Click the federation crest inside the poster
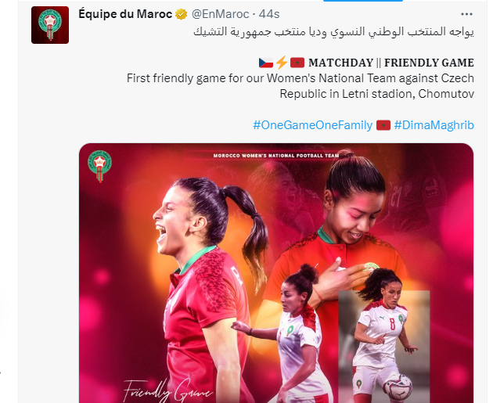 (99, 166)
